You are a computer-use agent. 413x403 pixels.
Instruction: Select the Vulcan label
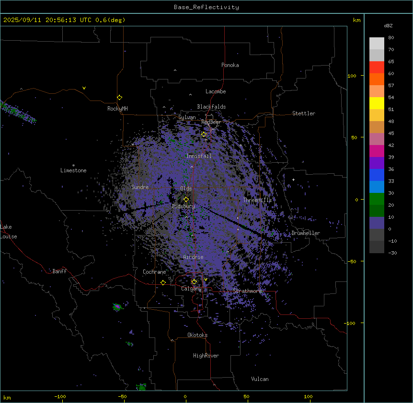point(260,379)
